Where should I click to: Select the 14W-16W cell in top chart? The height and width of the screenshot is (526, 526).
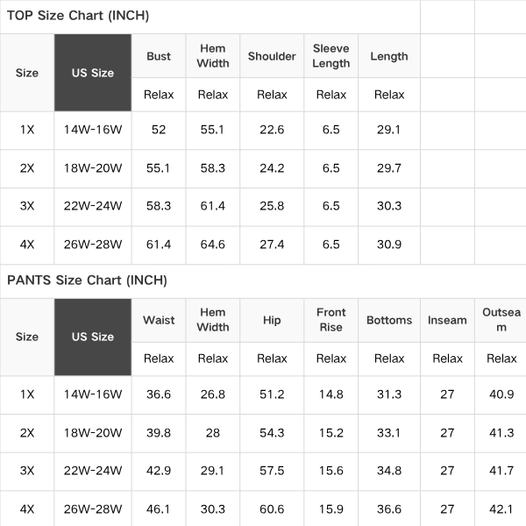[x=93, y=130]
